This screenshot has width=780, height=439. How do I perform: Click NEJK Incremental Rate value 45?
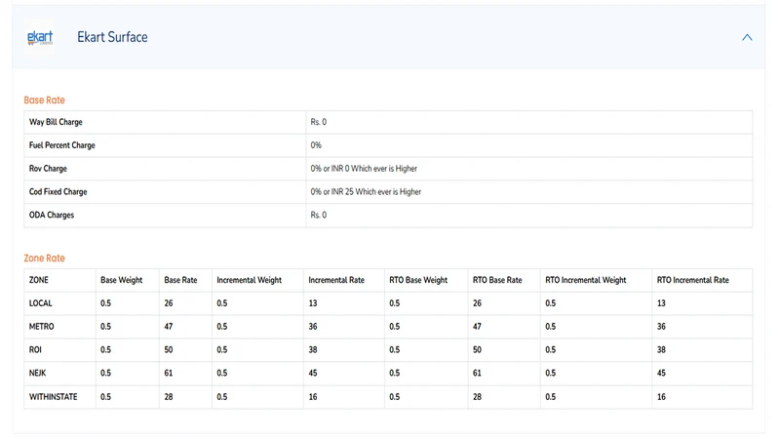point(313,373)
